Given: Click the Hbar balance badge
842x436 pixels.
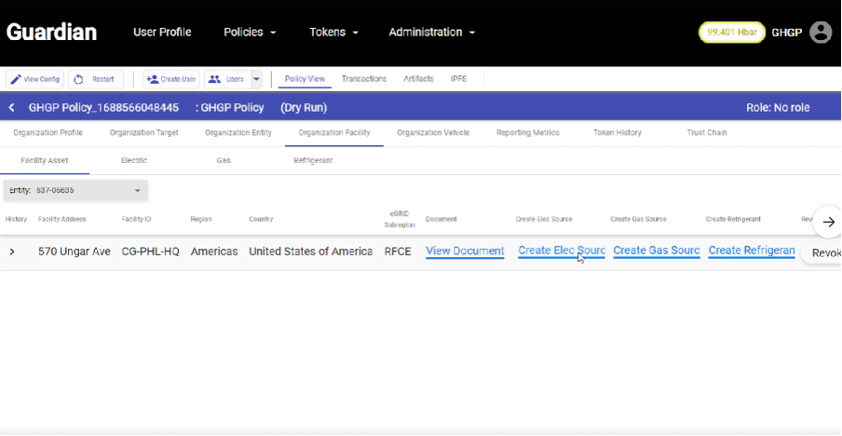Looking at the screenshot, I should click(x=731, y=32).
